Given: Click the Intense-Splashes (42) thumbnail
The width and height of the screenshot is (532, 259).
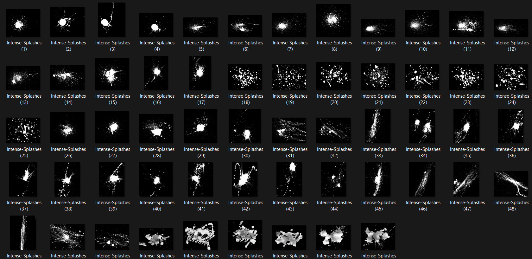Looking at the screenshot, I should coord(245,179).
